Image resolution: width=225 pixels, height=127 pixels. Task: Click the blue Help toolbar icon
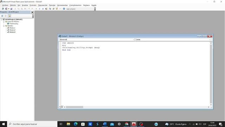pyautogui.click(x=64, y=9)
